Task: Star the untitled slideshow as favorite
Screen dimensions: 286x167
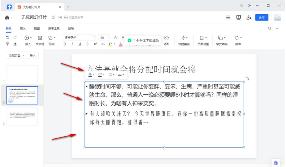Action: 53,17
